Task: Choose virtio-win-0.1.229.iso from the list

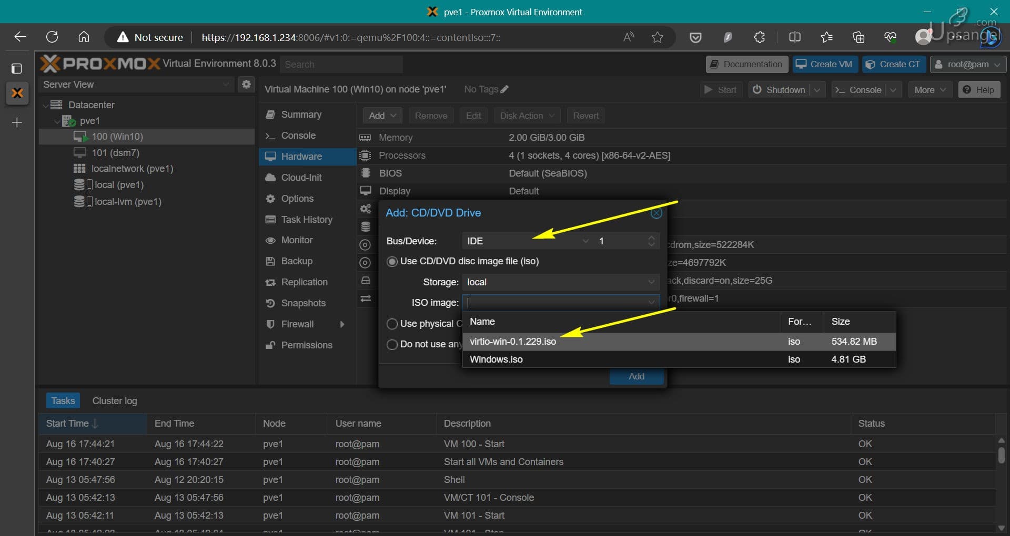Action: pos(513,342)
